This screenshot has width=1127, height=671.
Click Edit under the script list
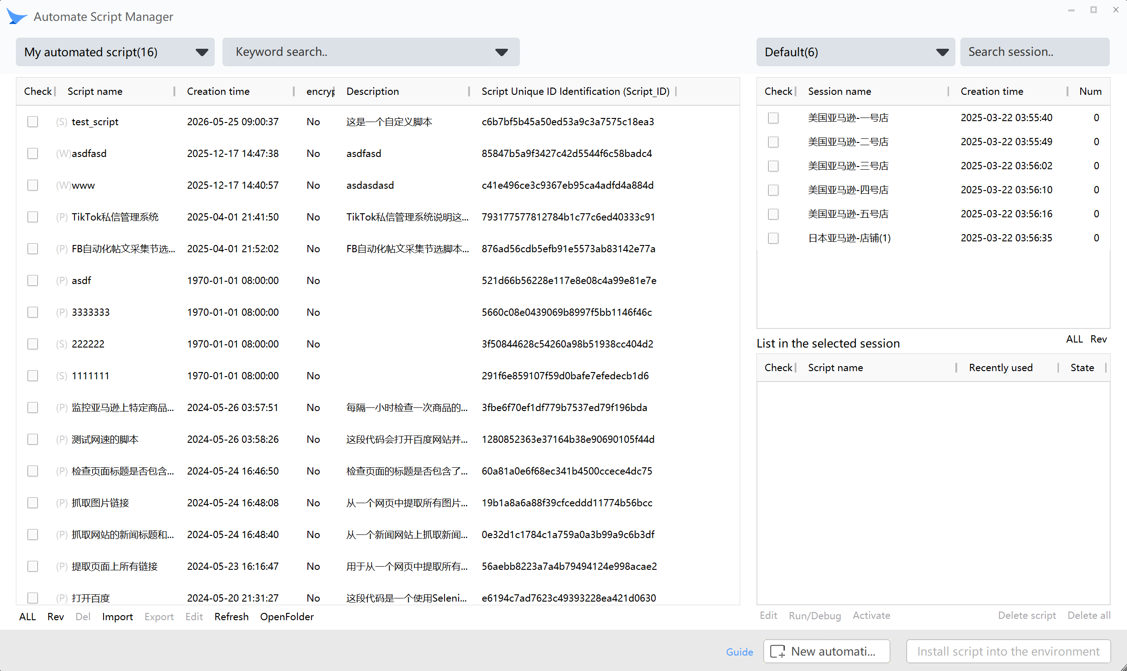pos(194,617)
